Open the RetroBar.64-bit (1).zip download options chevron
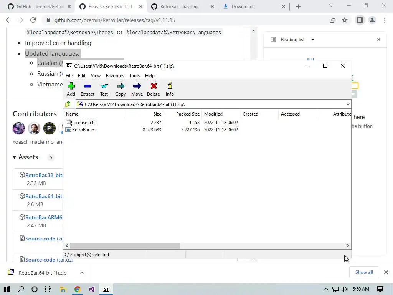This screenshot has width=393, height=295. click(x=82, y=273)
